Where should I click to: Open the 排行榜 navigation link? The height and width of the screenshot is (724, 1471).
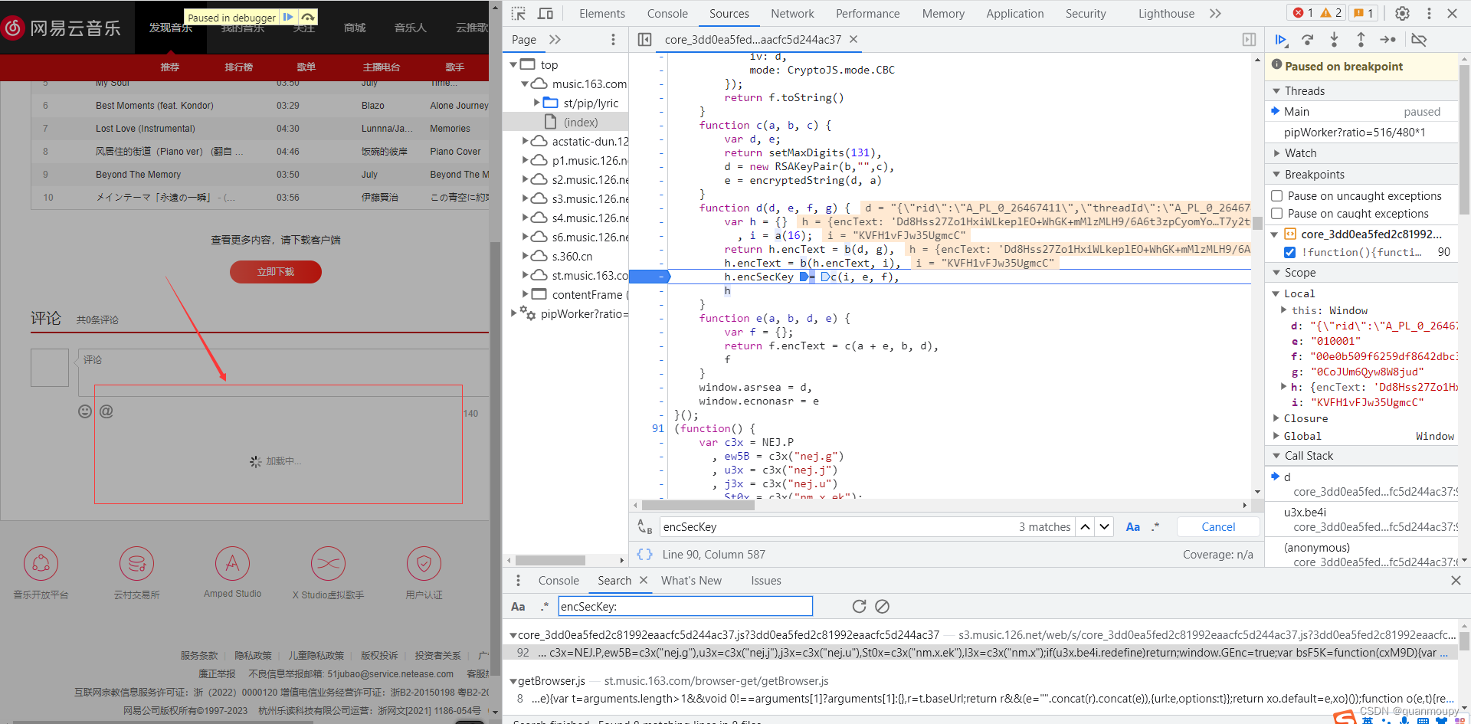[238, 67]
